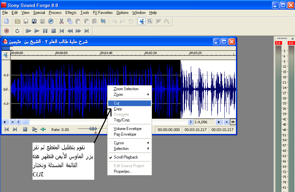Screen dimensions: 295x192
Task: Choose Zoom Selection from context menu
Action: tap(129, 89)
